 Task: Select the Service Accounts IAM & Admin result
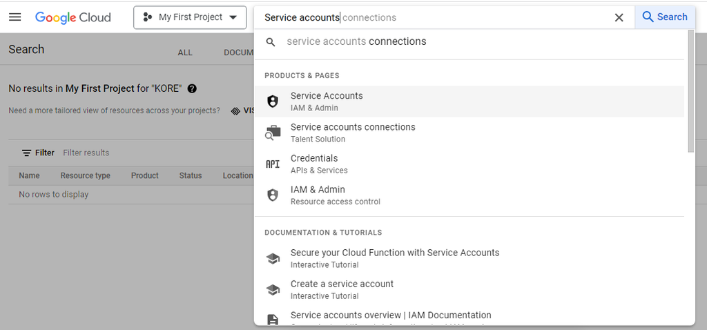click(327, 101)
